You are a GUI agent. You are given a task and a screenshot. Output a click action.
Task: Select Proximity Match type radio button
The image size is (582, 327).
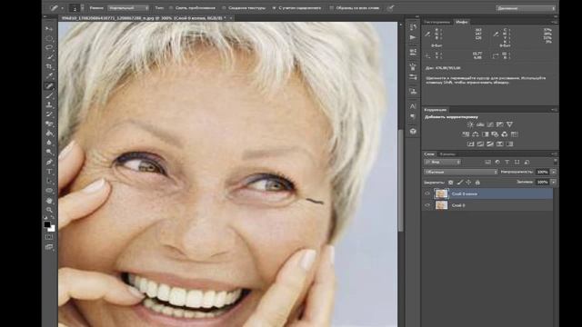[x=171, y=8]
